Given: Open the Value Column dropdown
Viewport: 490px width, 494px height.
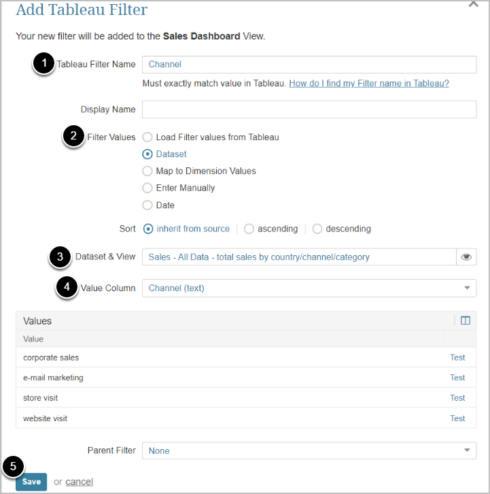Looking at the screenshot, I should coord(309,288).
